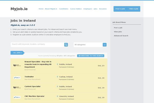Image resolution: width=154 pixels, height=103 pixels.
Task: Open the Resumes menu item
Action: [103, 9]
